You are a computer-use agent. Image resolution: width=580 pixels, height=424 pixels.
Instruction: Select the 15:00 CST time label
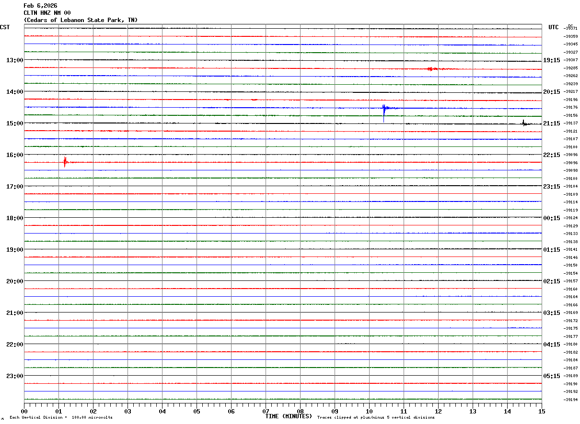(14, 123)
